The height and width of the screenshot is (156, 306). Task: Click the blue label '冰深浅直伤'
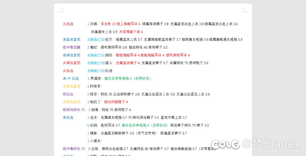[x=72, y=55]
